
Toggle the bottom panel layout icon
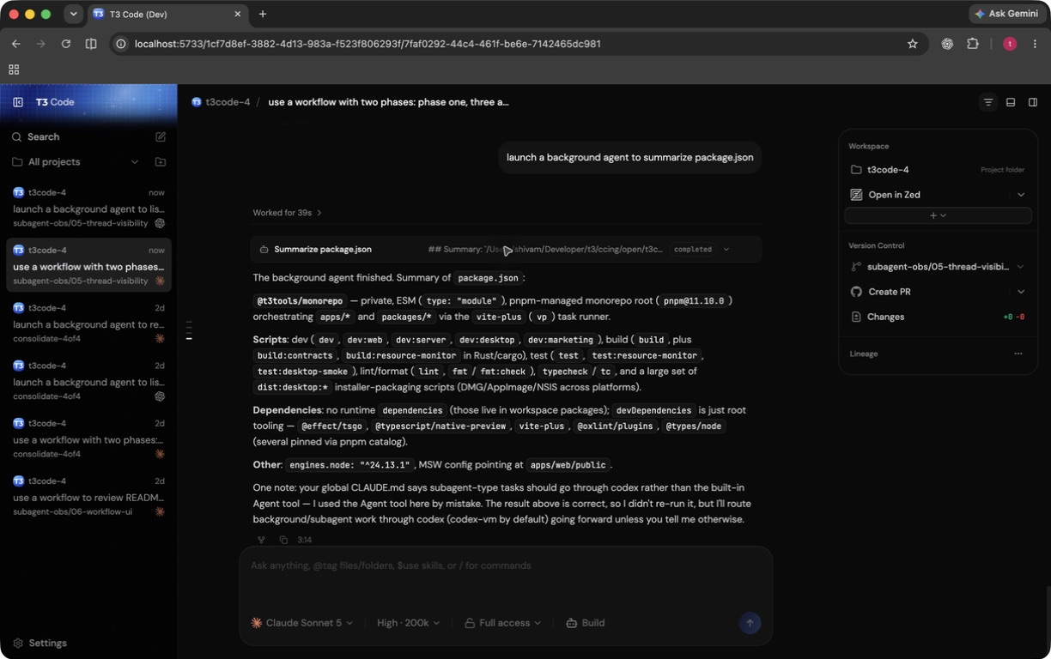1011,102
